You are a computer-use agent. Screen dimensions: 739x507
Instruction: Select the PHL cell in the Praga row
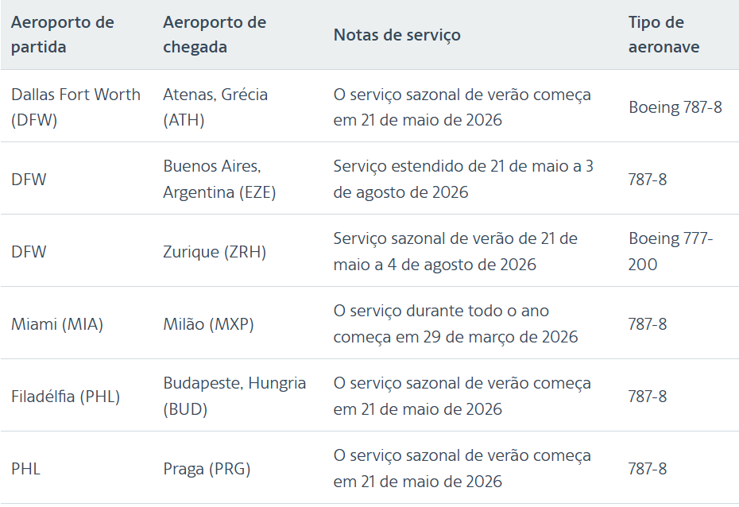coord(25,469)
